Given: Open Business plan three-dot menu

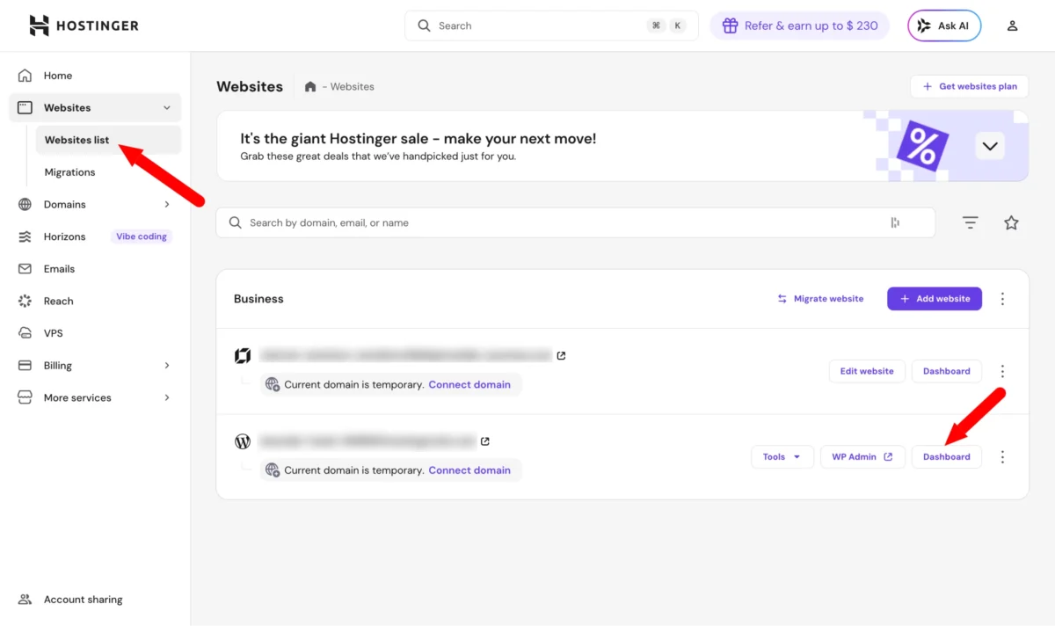Looking at the screenshot, I should (1002, 299).
